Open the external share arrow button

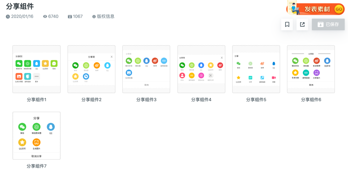(302, 24)
